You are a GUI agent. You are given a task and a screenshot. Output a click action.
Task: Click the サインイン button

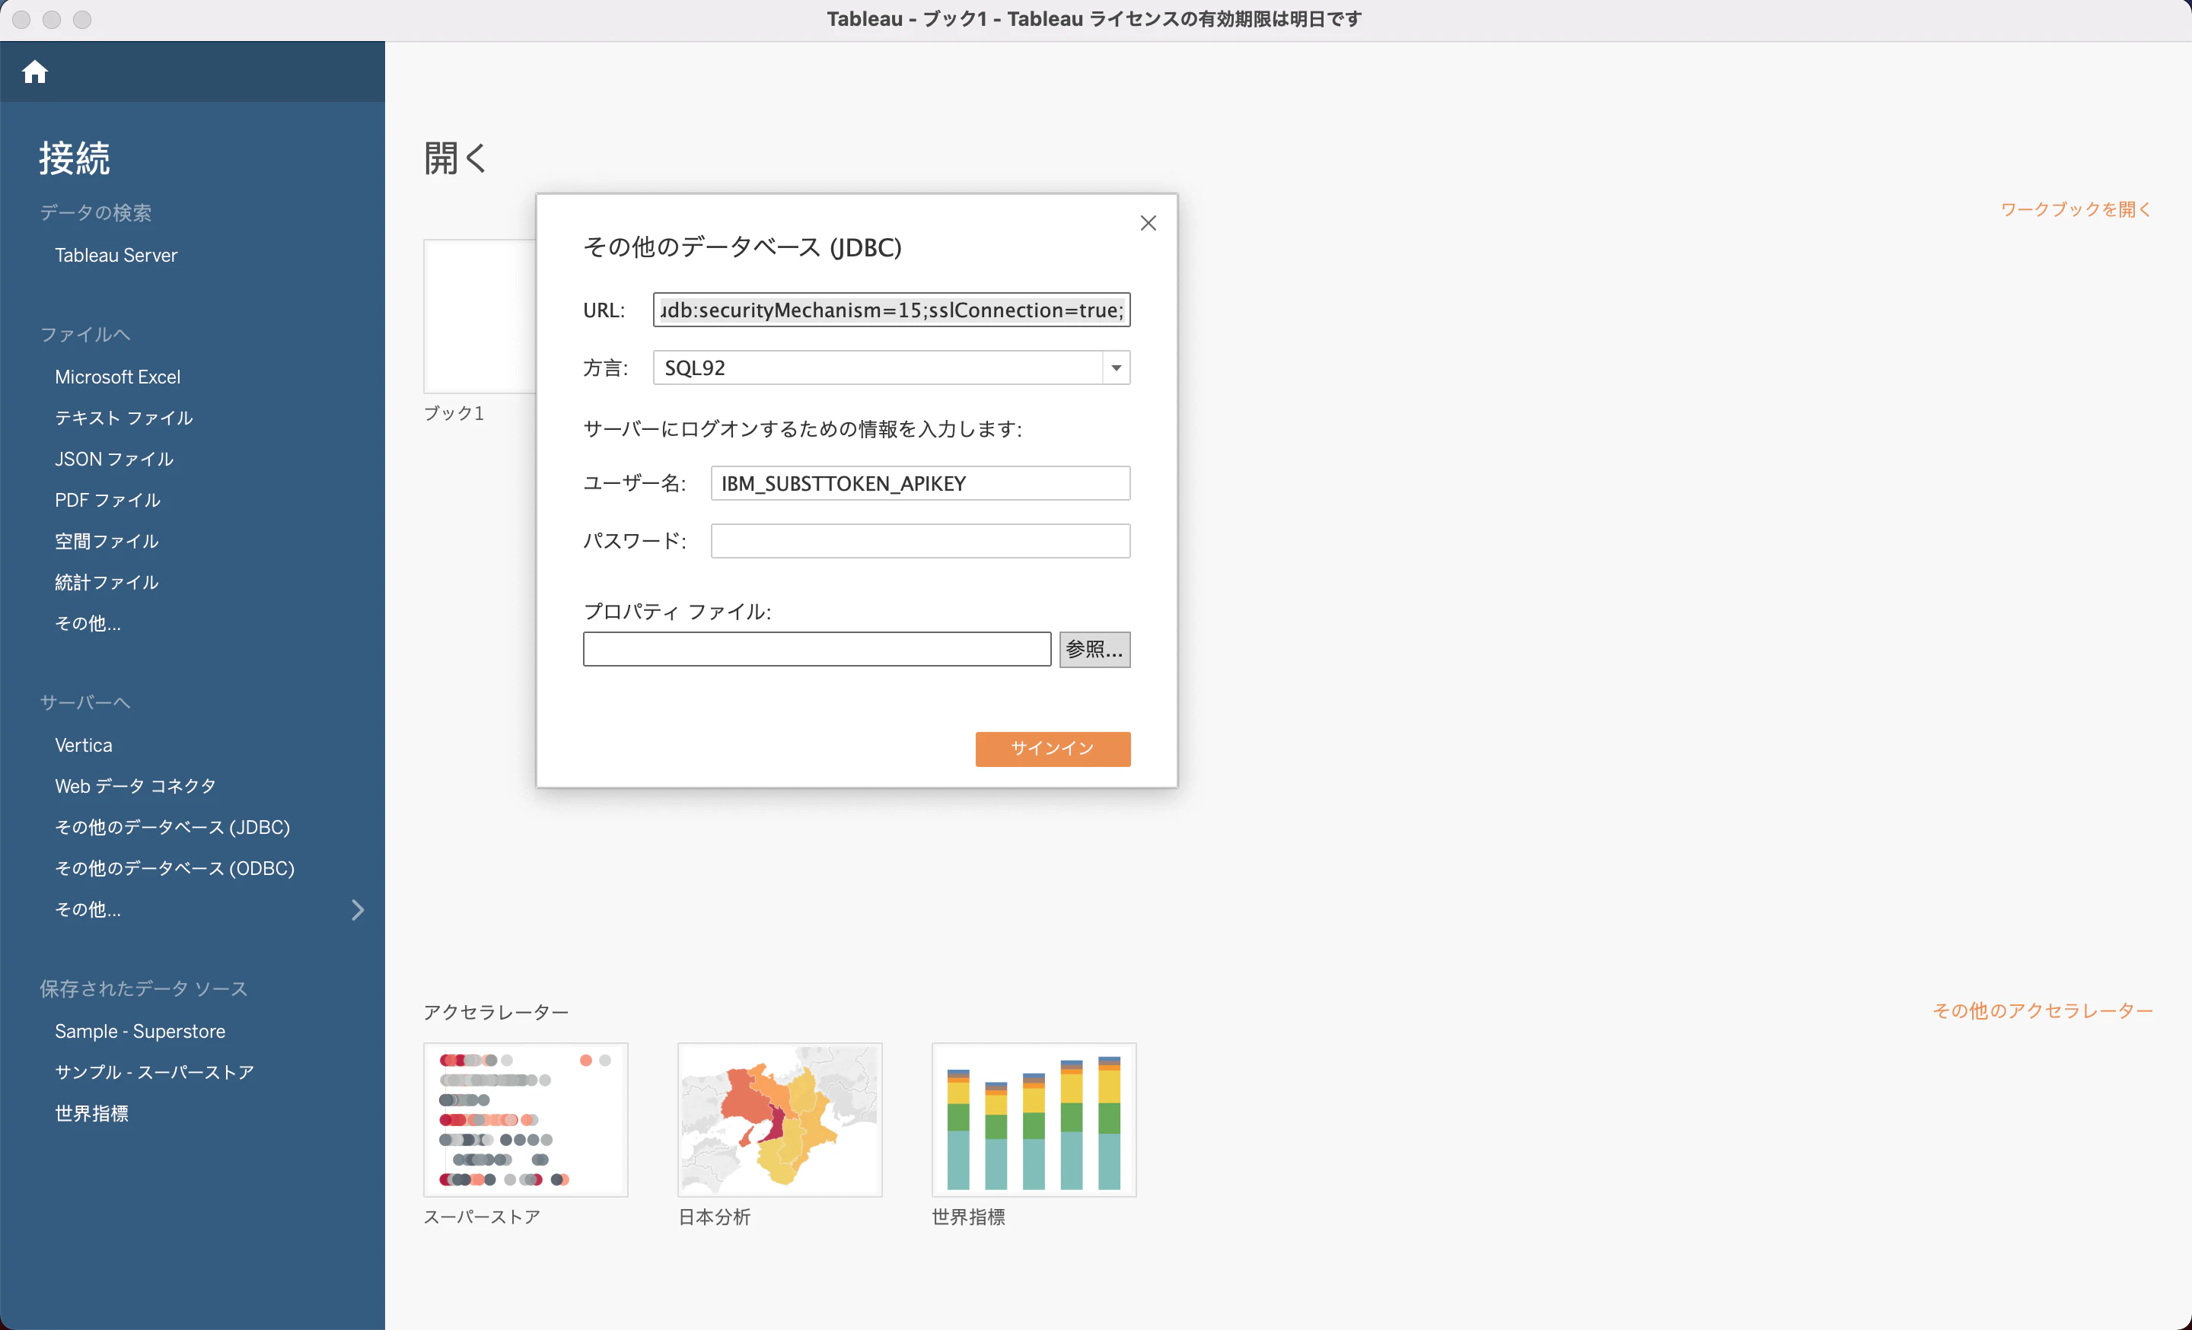pos(1053,749)
